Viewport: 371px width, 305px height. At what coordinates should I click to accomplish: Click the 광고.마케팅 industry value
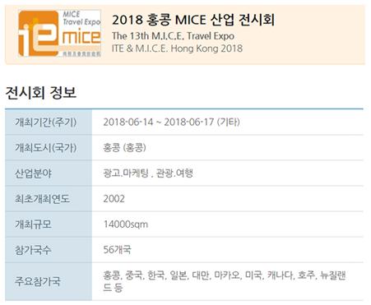[x=126, y=173]
